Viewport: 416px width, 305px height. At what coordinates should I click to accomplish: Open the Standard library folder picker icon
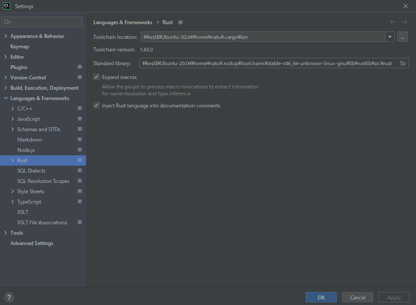pos(403,63)
